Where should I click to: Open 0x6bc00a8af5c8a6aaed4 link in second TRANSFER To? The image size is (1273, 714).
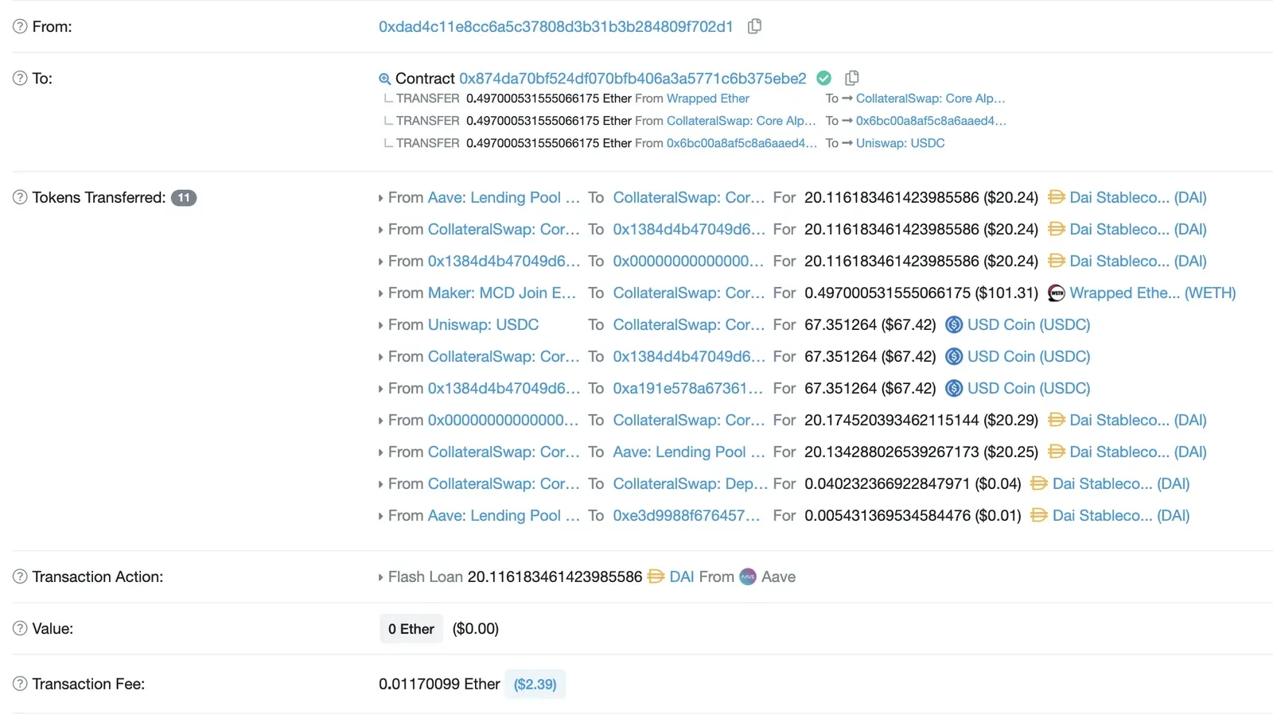(x=931, y=121)
